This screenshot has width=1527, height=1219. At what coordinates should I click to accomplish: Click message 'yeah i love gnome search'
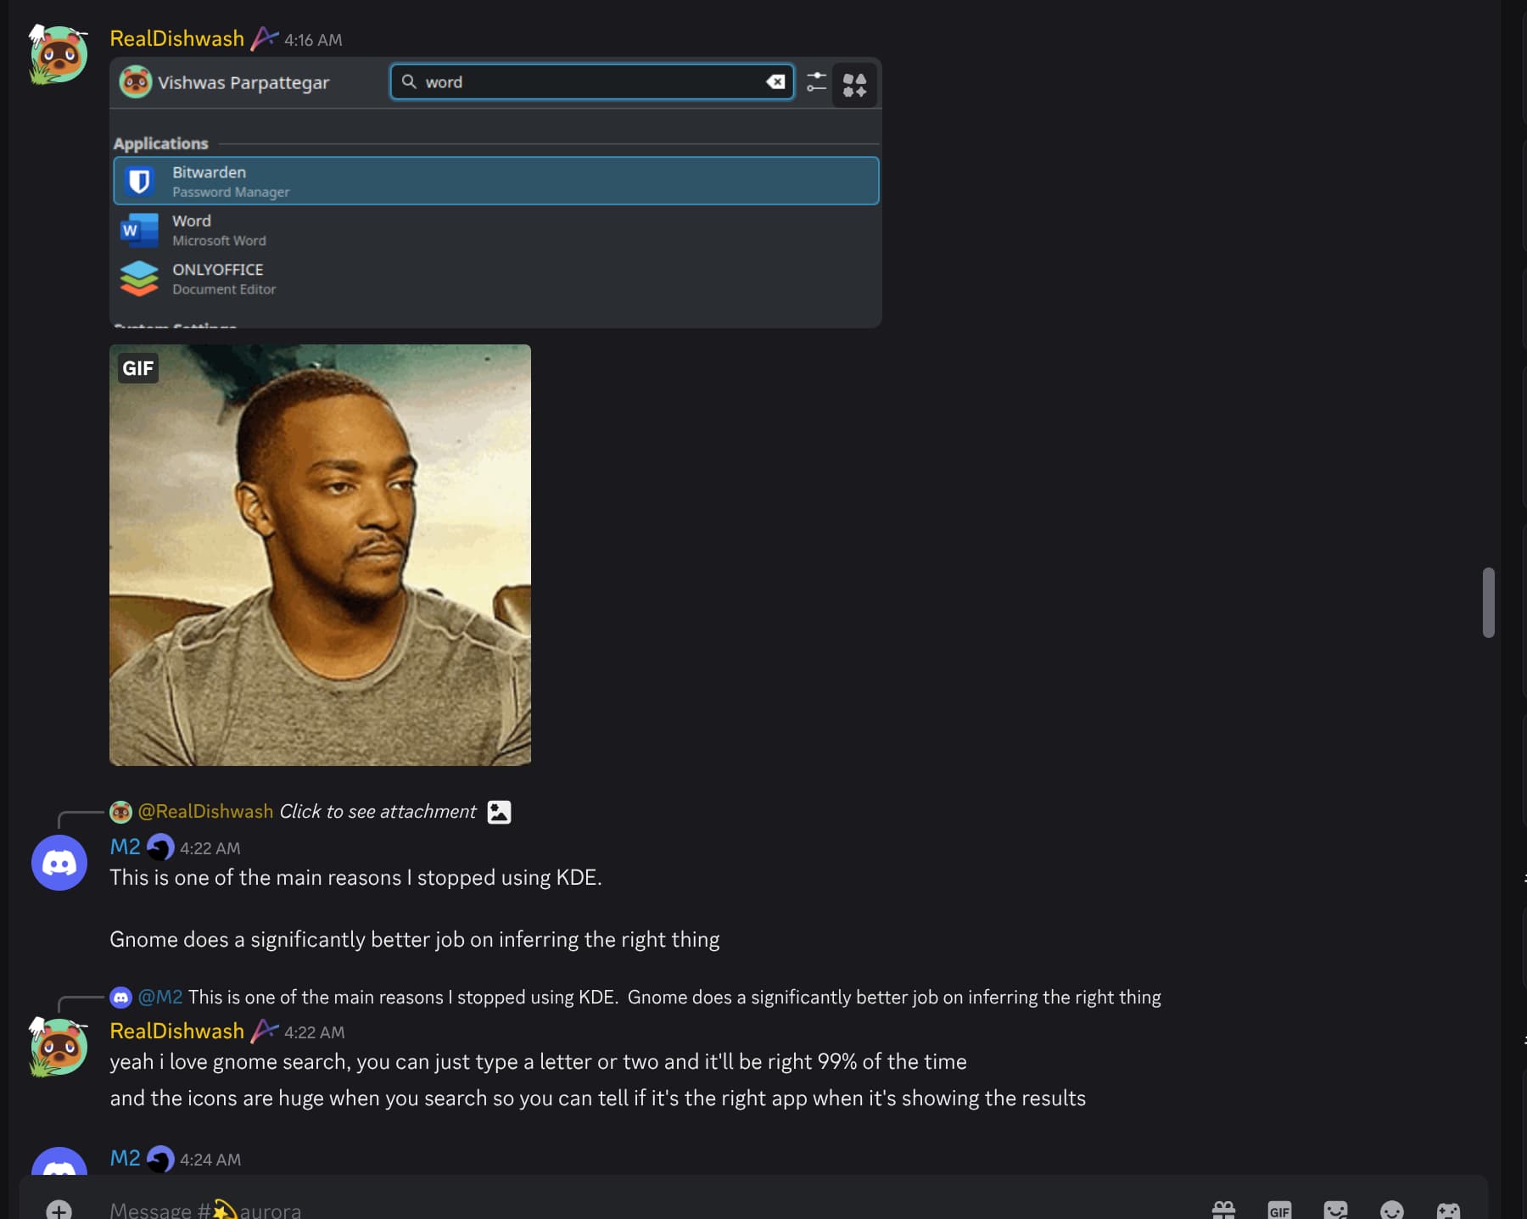(x=538, y=1062)
